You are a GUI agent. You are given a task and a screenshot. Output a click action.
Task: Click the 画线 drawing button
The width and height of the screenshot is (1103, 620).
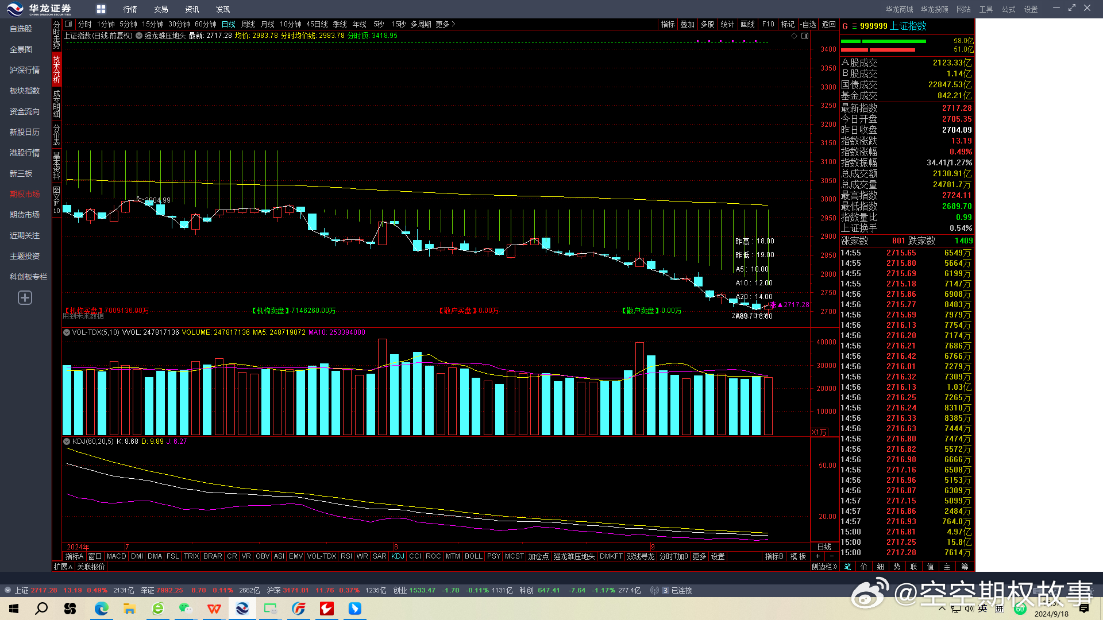(748, 24)
